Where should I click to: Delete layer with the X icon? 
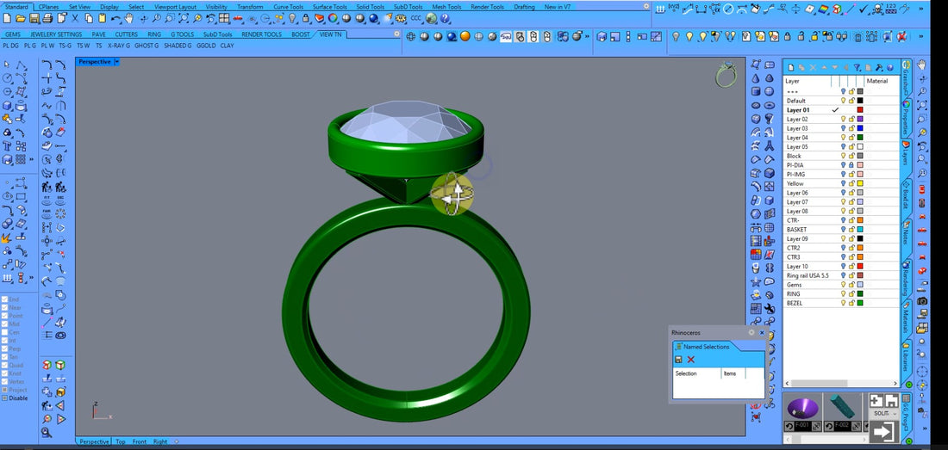813,68
